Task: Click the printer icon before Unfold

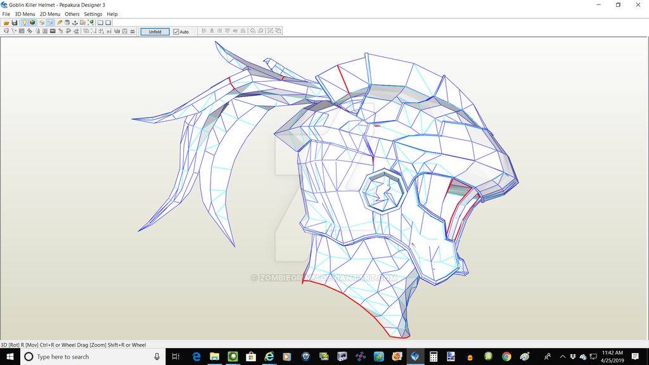Action: click(132, 31)
